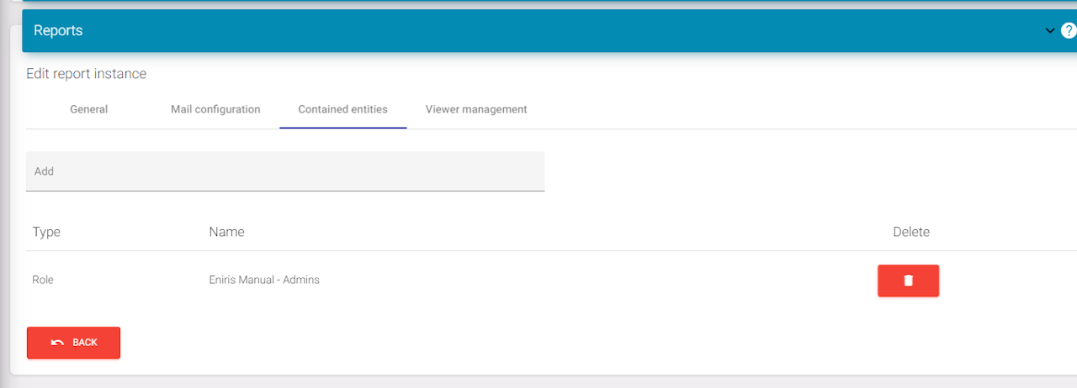Collapse the Reports panel with the chevron
The image size is (1077, 388).
point(1049,31)
